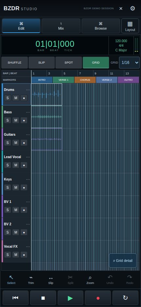Solo the Bass track
Screen dimensions: 141x307
tap(8, 120)
